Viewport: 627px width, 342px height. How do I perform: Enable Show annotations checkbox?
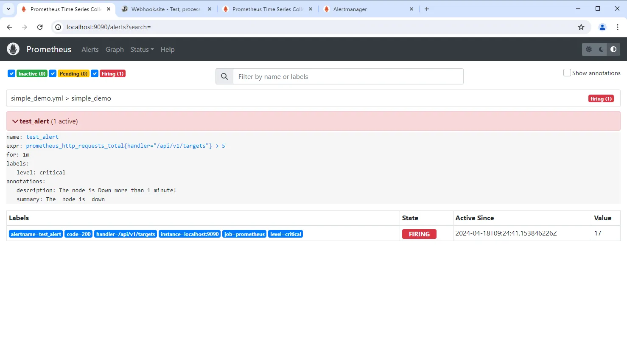[567, 73]
